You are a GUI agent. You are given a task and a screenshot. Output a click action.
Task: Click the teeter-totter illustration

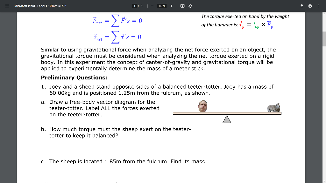pos(227,113)
